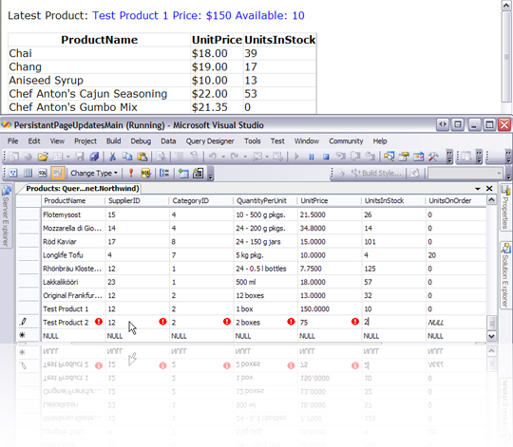Show the Criteria Pane icon

[x=28, y=173]
